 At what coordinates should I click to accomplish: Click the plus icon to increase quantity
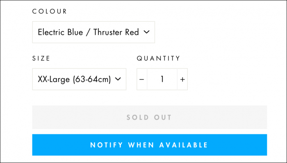tap(182, 79)
